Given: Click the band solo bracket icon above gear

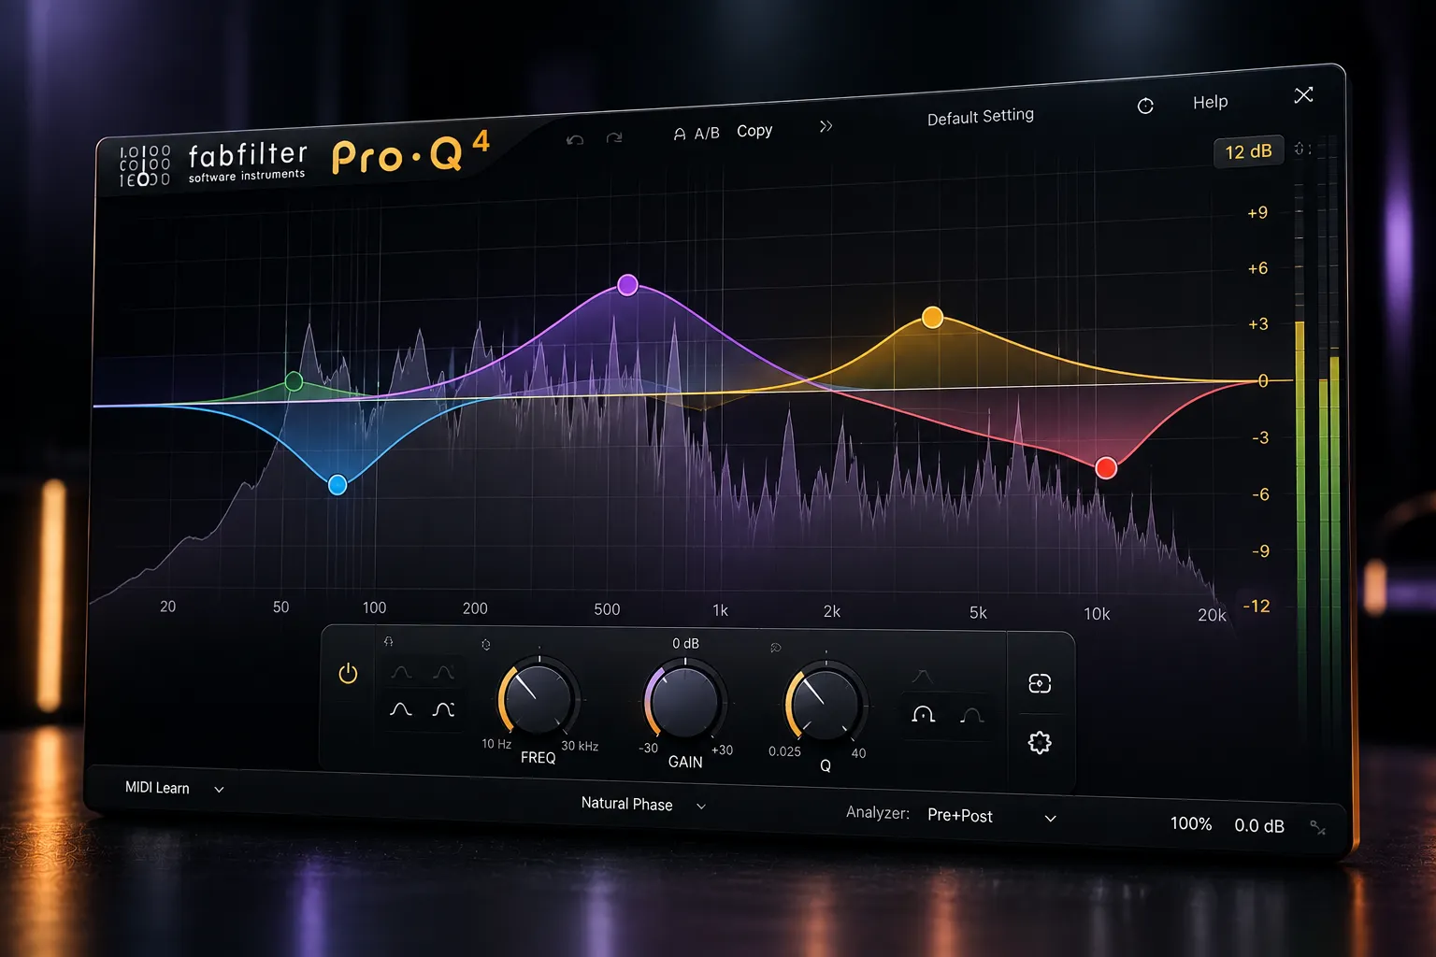Looking at the screenshot, I should pos(1040,683).
